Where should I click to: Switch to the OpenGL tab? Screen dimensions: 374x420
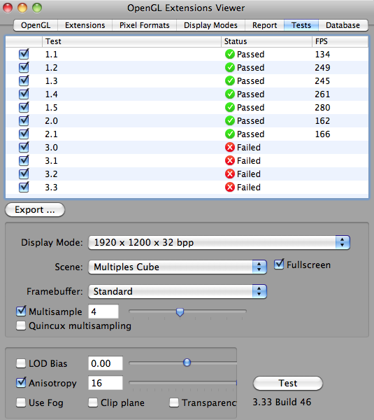36,25
